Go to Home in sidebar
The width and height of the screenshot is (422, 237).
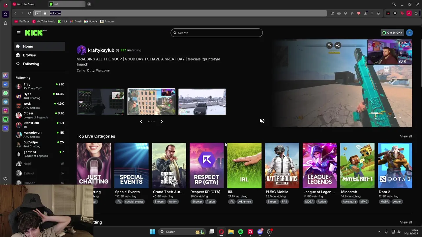click(40, 46)
